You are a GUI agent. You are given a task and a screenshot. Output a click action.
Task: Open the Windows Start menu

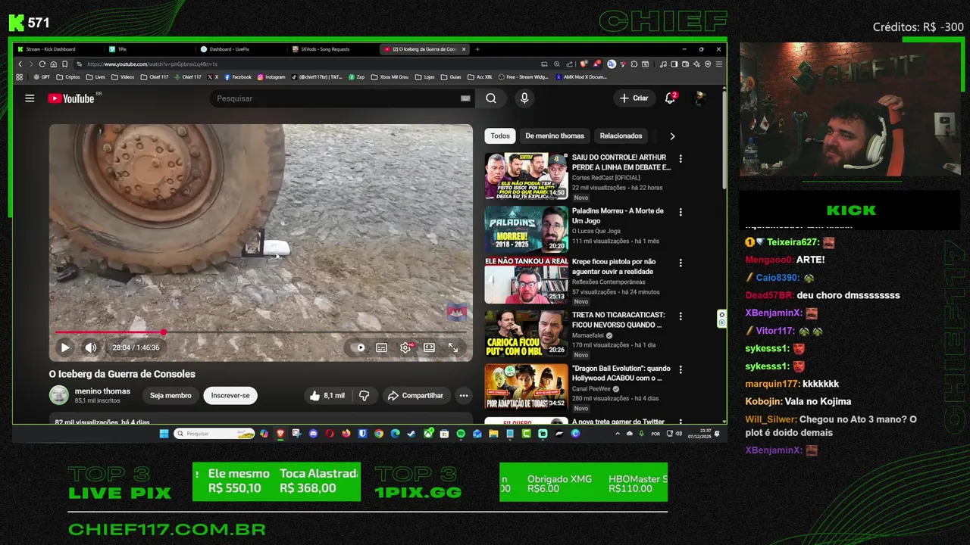[164, 434]
